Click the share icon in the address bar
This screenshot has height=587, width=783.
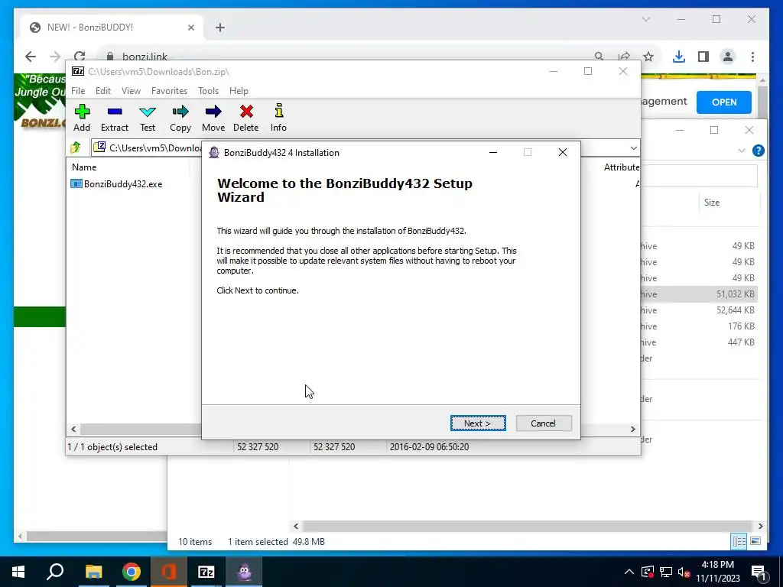click(624, 57)
